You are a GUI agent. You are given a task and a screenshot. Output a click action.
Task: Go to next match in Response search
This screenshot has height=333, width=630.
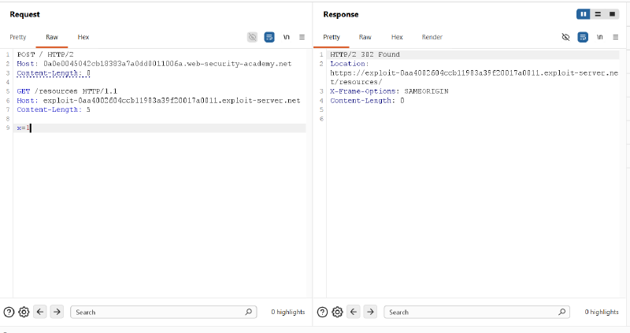(370, 312)
